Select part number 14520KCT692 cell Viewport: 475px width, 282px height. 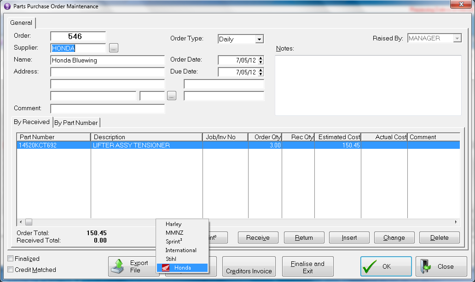click(53, 145)
